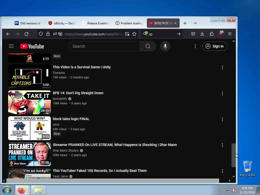Screen dimensions: 260x195
Task: Open the Save to Pocket icon
Action: coord(193,34)
